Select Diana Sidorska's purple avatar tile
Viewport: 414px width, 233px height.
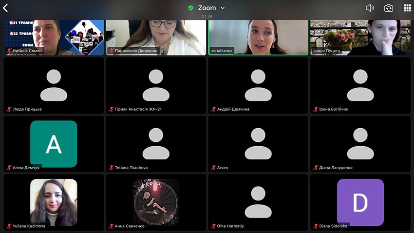360,202
